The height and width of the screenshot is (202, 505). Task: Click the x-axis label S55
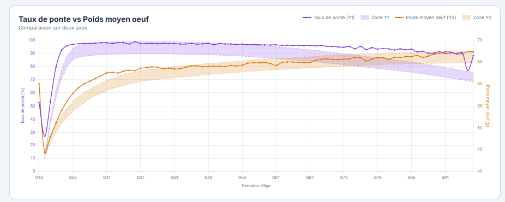pyautogui.click(x=242, y=177)
